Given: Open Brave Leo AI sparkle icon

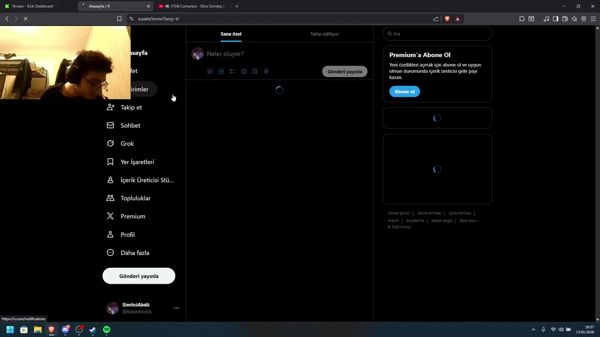Looking at the screenshot, I should pyautogui.click(x=574, y=19).
